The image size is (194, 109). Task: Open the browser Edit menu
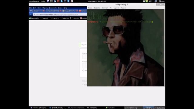click(x=35, y=8)
